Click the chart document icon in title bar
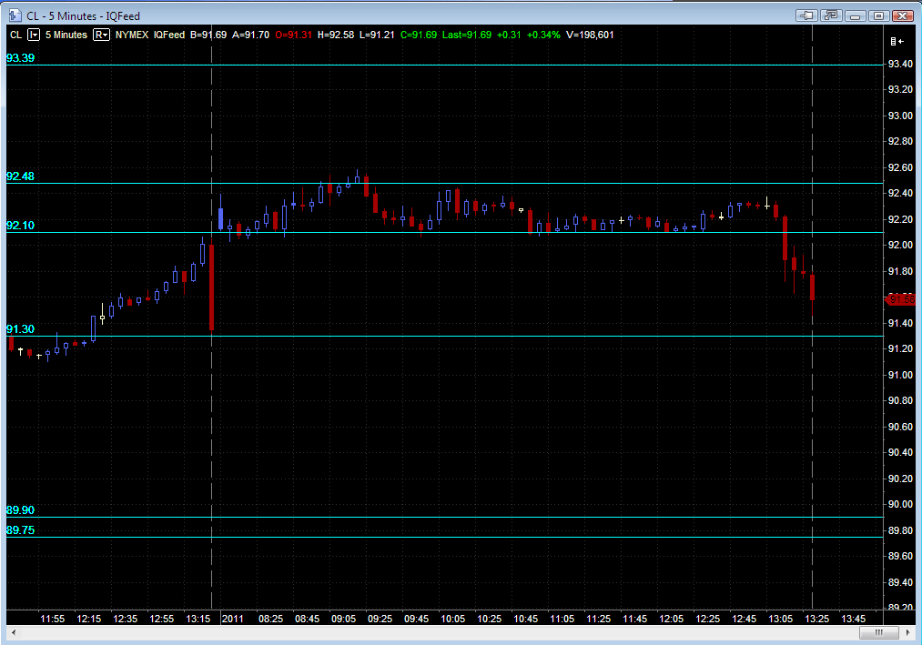 tap(15, 15)
